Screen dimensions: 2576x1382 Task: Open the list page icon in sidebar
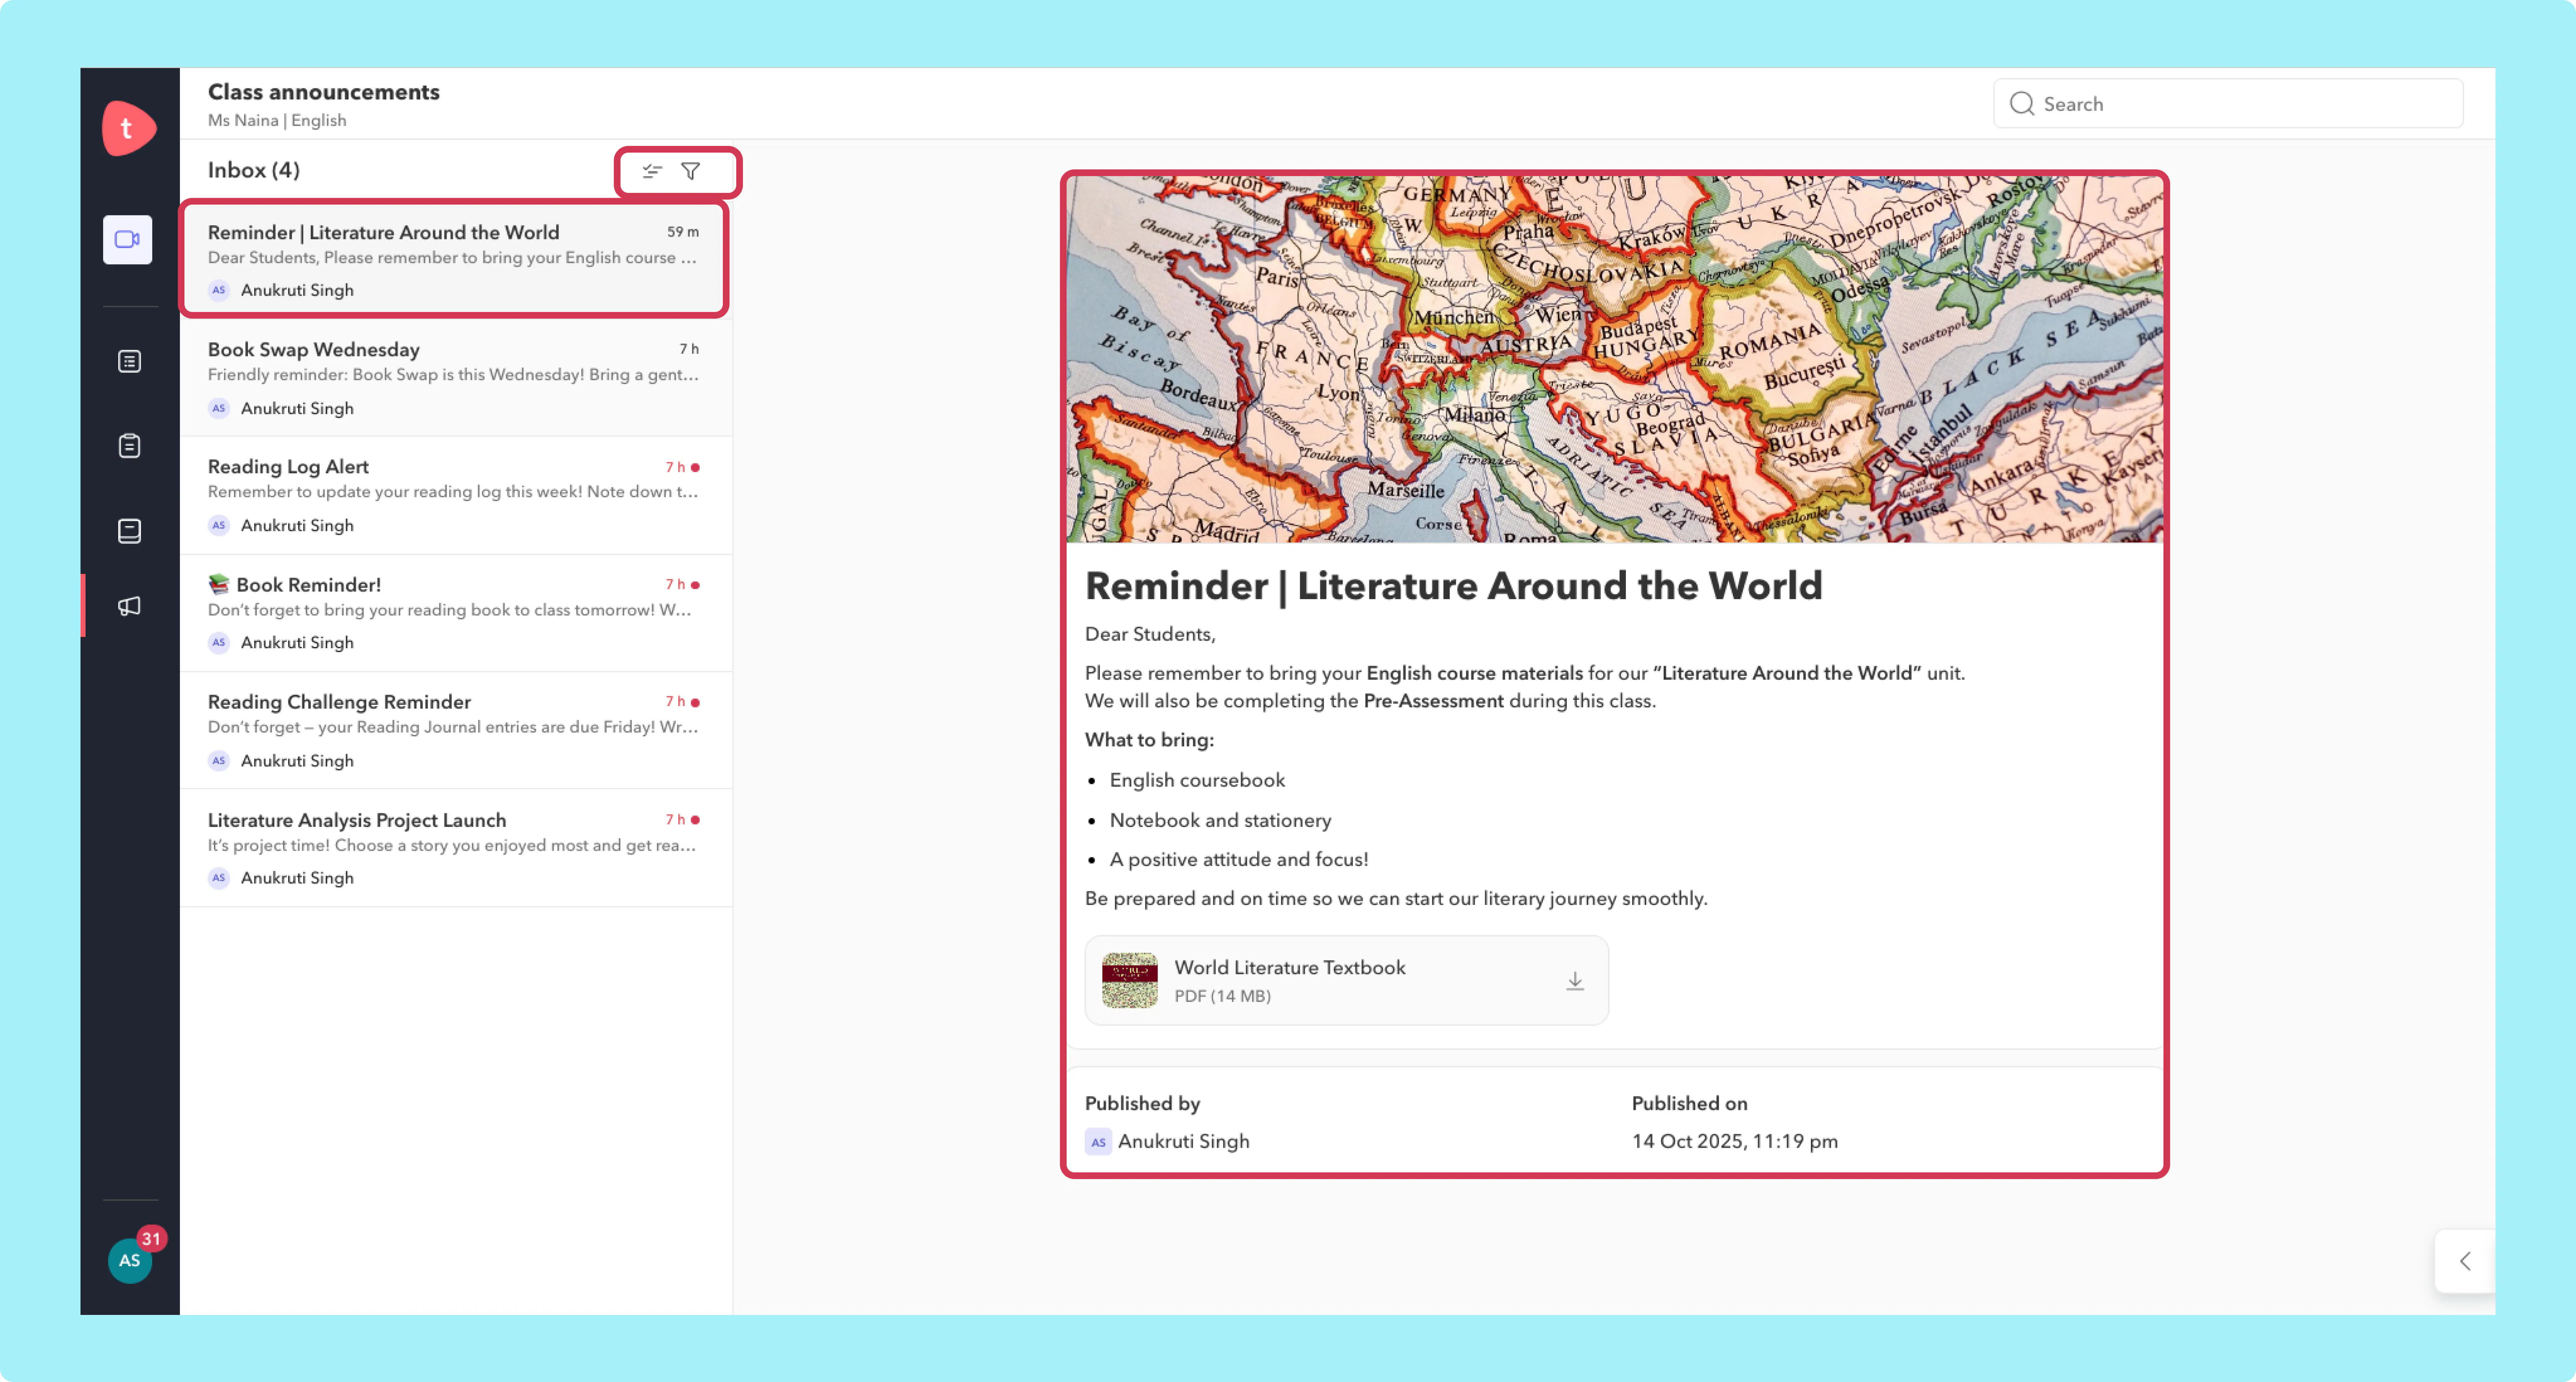129,361
